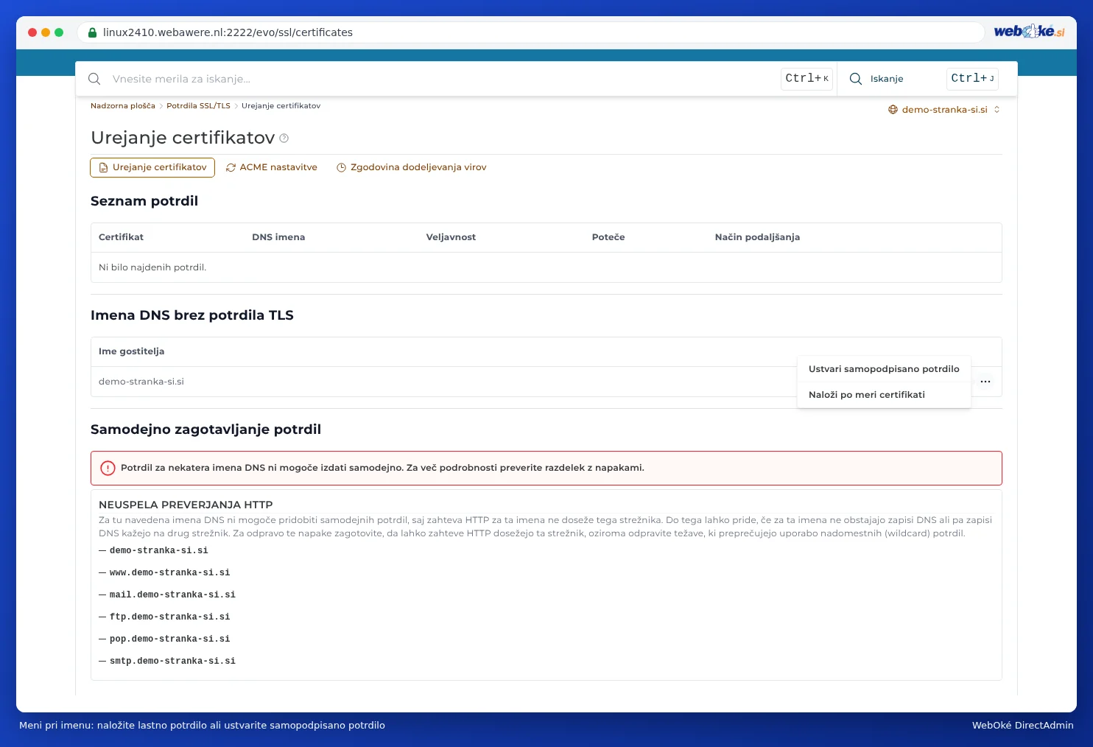Click the DNS imena column header

(278, 237)
